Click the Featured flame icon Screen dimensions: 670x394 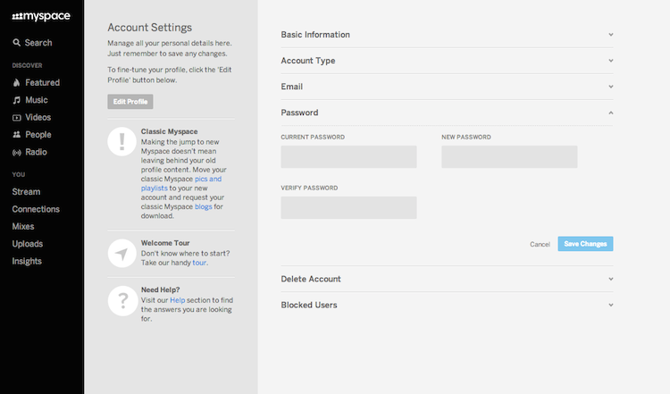(x=16, y=82)
